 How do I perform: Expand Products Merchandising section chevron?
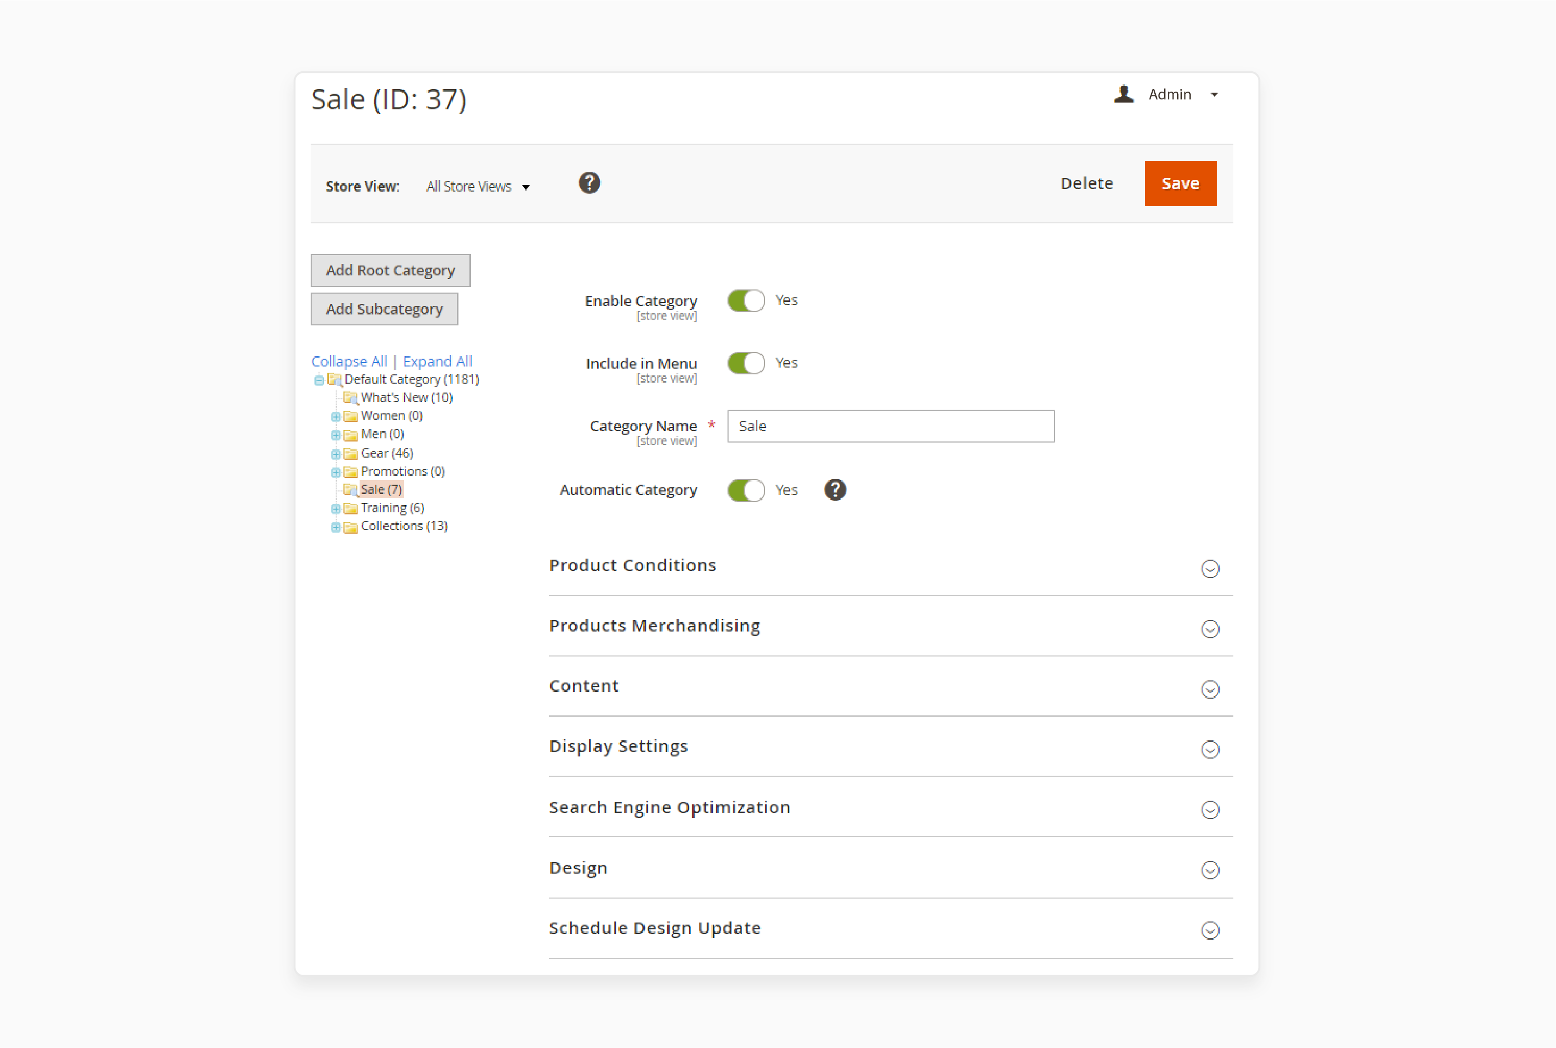pos(1210,629)
